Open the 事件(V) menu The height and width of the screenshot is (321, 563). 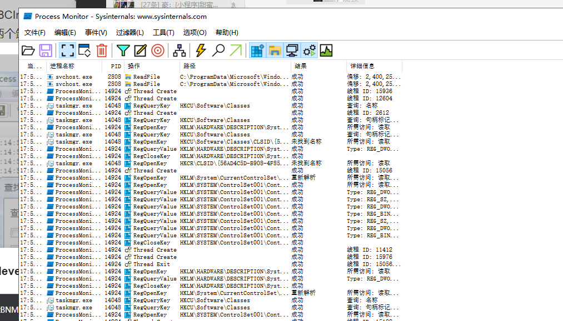96,33
